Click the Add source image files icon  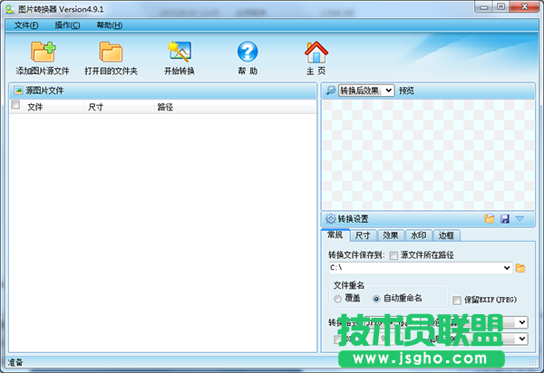(43, 52)
